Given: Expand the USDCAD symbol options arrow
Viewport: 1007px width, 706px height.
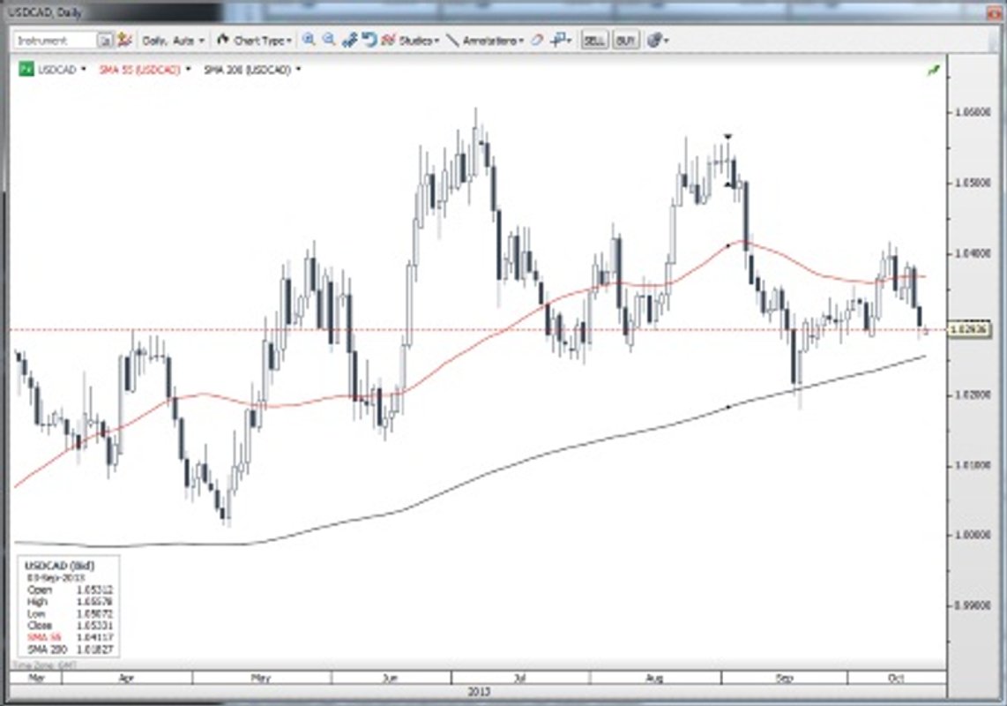Looking at the screenshot, I should click(82, 70).
